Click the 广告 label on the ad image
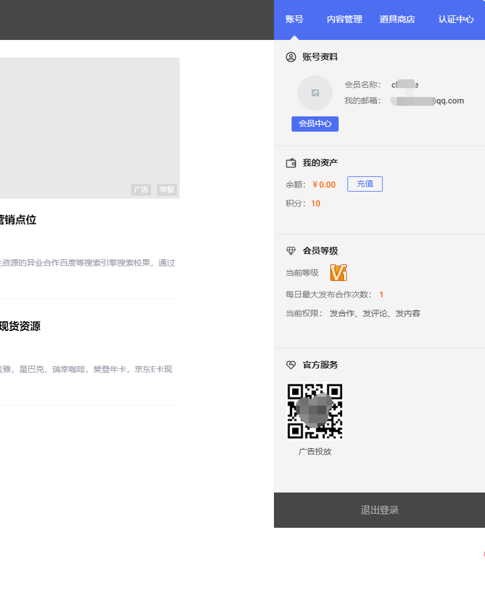 (141, 190)
